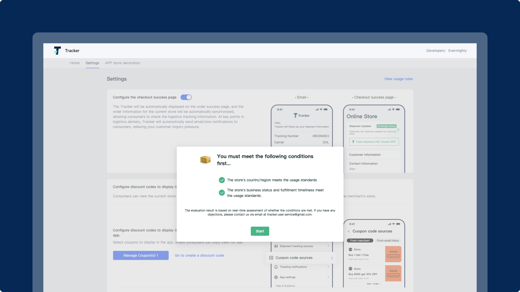520x292 pixels.
Task: Toggle the checkout success page switch
Action: coord(186,97)
